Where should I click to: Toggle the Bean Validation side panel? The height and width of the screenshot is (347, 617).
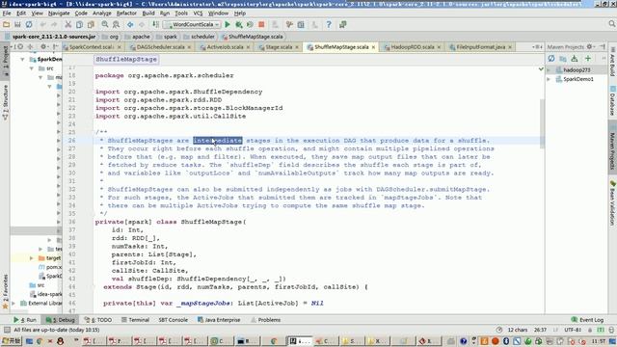[x=612, y=203]
